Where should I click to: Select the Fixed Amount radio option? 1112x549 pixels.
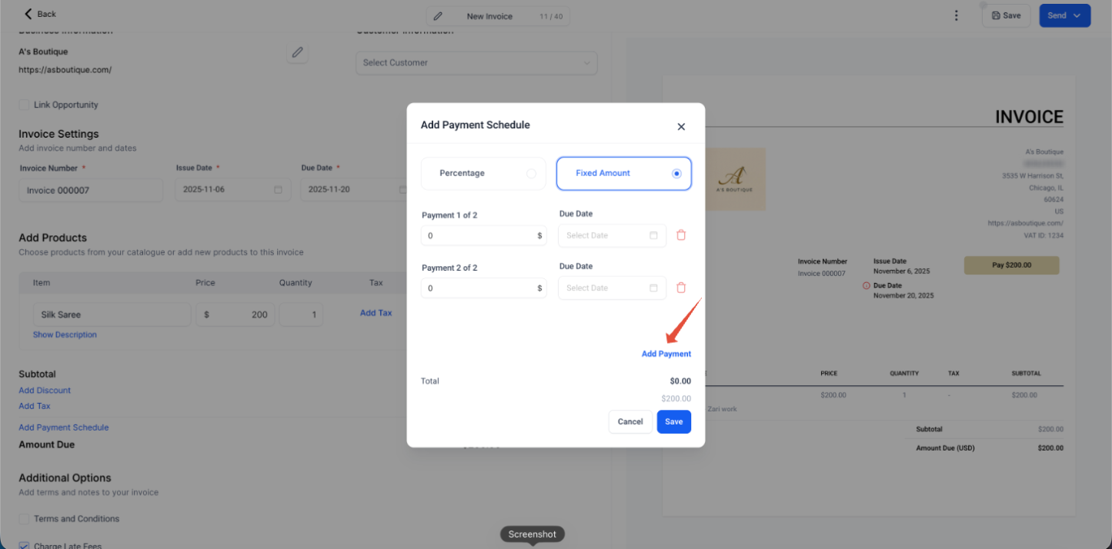624,173
